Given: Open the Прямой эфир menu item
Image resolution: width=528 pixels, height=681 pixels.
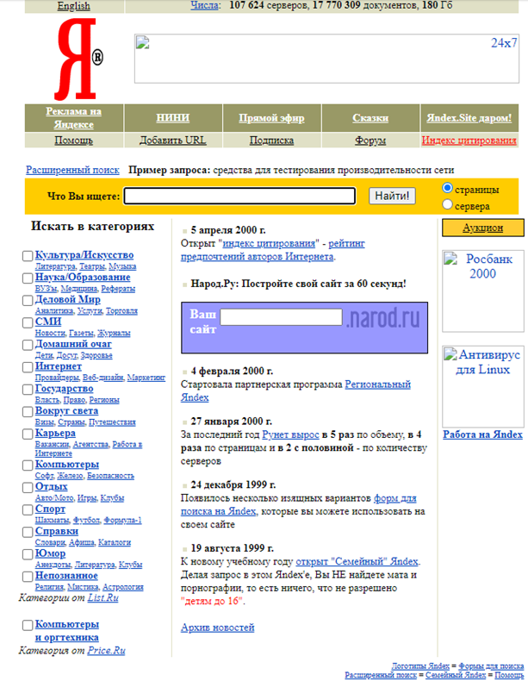Looking at the screenshot, I should pos(271,118).
